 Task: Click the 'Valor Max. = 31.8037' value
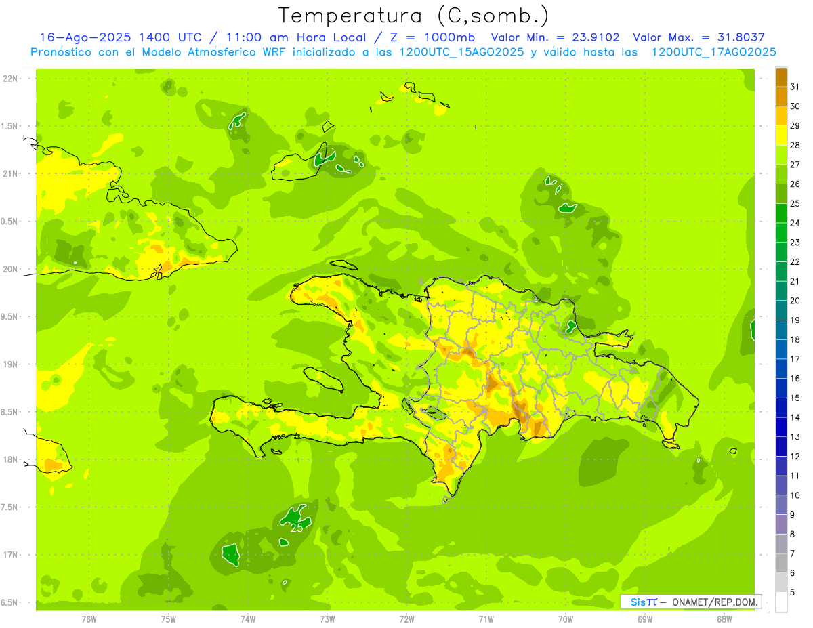pos(699,37)
